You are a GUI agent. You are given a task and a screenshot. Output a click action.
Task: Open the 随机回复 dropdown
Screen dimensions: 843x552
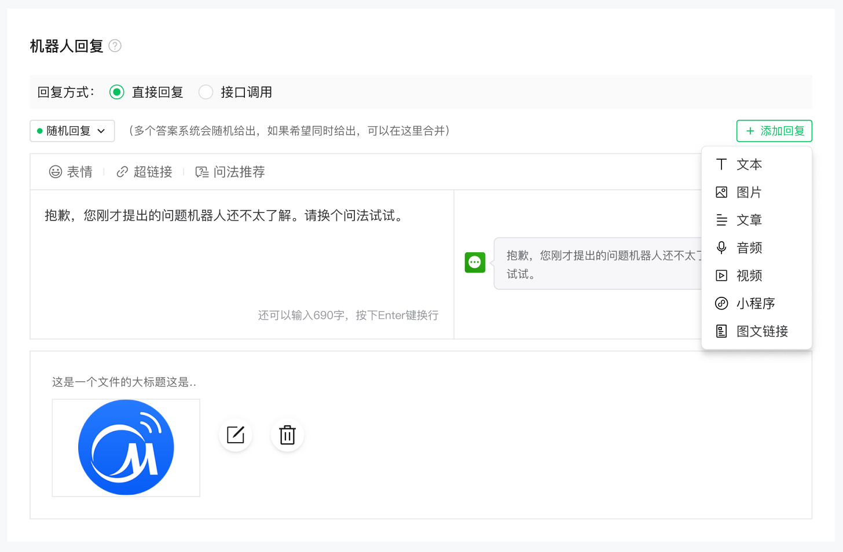point(72,131)
